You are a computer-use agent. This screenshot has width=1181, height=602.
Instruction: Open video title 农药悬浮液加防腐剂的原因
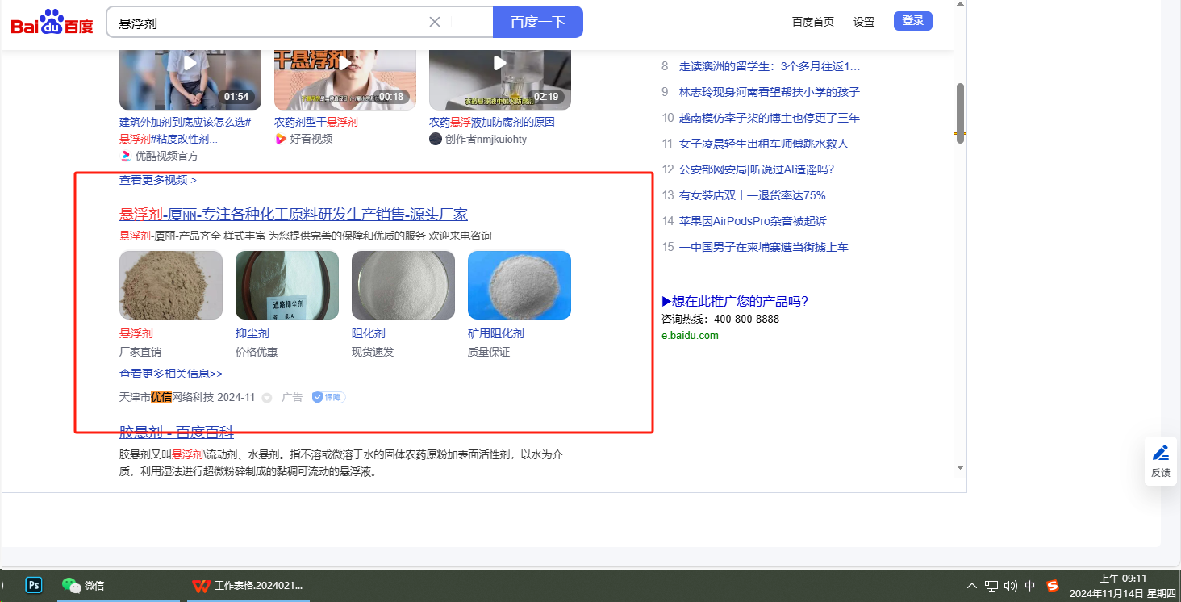(492, 122)
